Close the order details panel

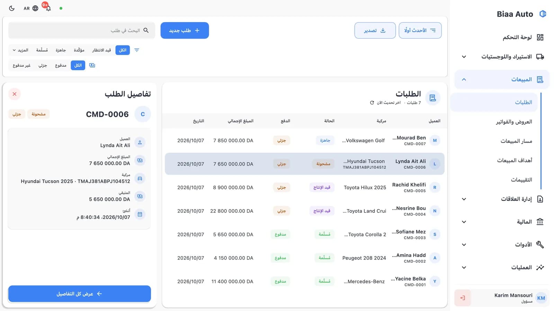click(x=15, y=94)
